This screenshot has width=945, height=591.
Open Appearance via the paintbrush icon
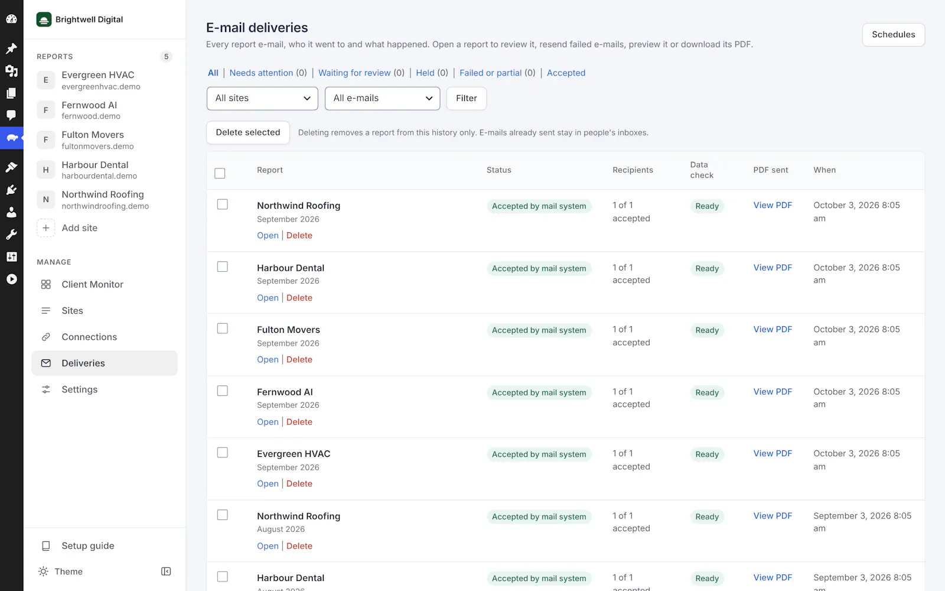click(x=11, y=167)
